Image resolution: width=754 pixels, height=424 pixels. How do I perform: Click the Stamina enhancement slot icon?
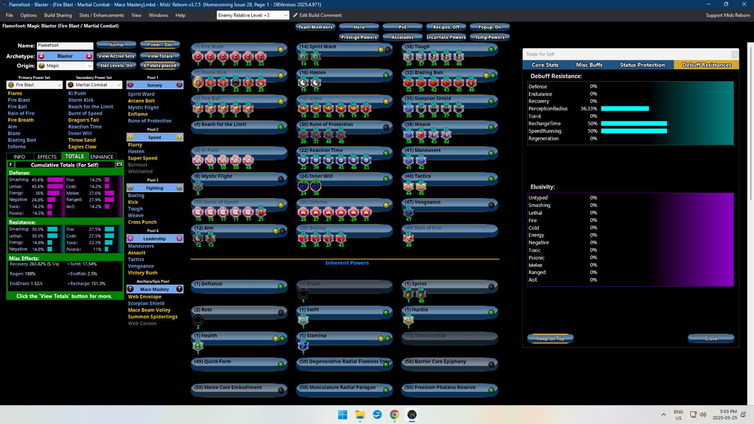click(x=303, y=346)
